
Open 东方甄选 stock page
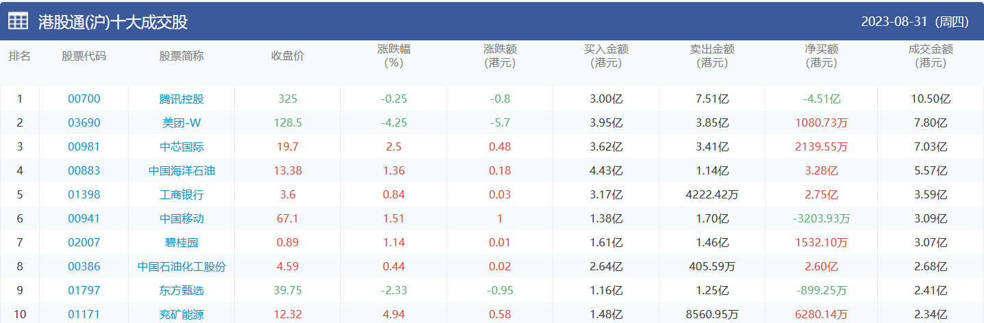(181, 290)
